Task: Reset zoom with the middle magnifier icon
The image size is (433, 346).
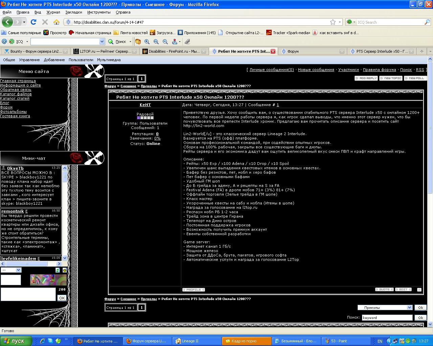Action: pos(156,42)
